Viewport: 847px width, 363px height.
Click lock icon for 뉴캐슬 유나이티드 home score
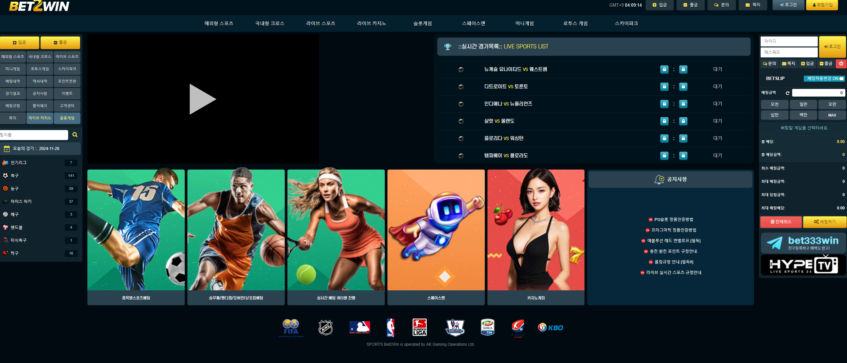coord(664,69)
